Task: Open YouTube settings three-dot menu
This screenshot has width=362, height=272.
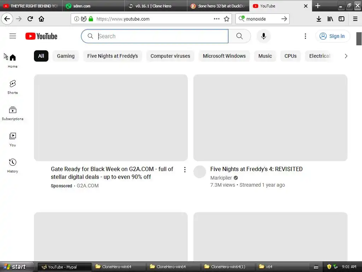Action: click(305, 36)
